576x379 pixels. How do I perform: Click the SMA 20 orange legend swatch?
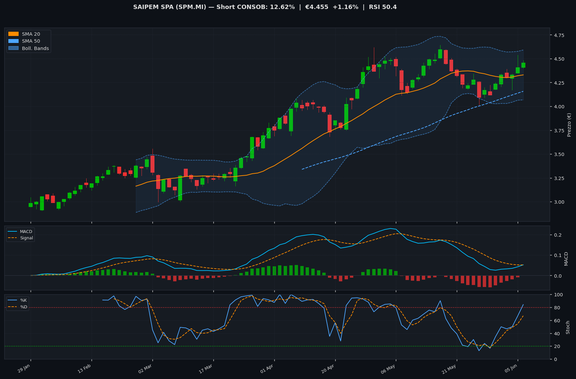tap(14, 34)
